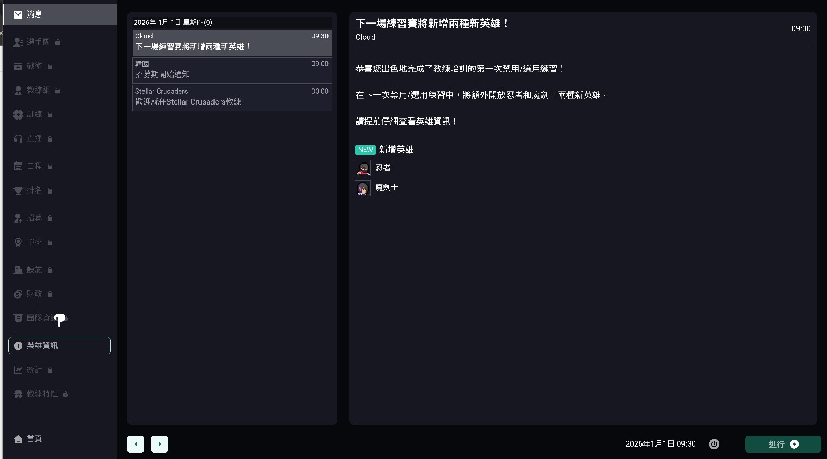Click the 進行 proceed button
The width and height of the screenshot is (827, 459).
point(783,444)
